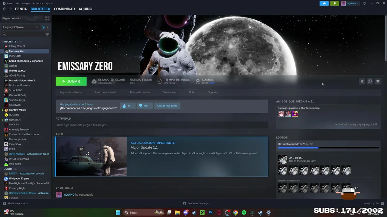Click the announcements megaphone button
The width and height of the screenshot is (387, 217).
tap(324, 4)
